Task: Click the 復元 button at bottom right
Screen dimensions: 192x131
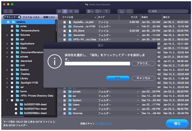Action: pyautogui.click(x=177, y=123)
